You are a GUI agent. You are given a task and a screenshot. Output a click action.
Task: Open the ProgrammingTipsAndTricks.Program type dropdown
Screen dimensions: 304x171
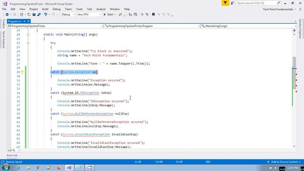(x=152, y=26)
